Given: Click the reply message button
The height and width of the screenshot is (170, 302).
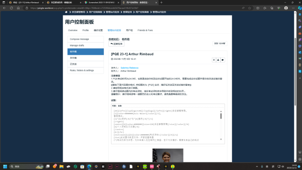Looking at the screenshot, I should pos(116,44).
